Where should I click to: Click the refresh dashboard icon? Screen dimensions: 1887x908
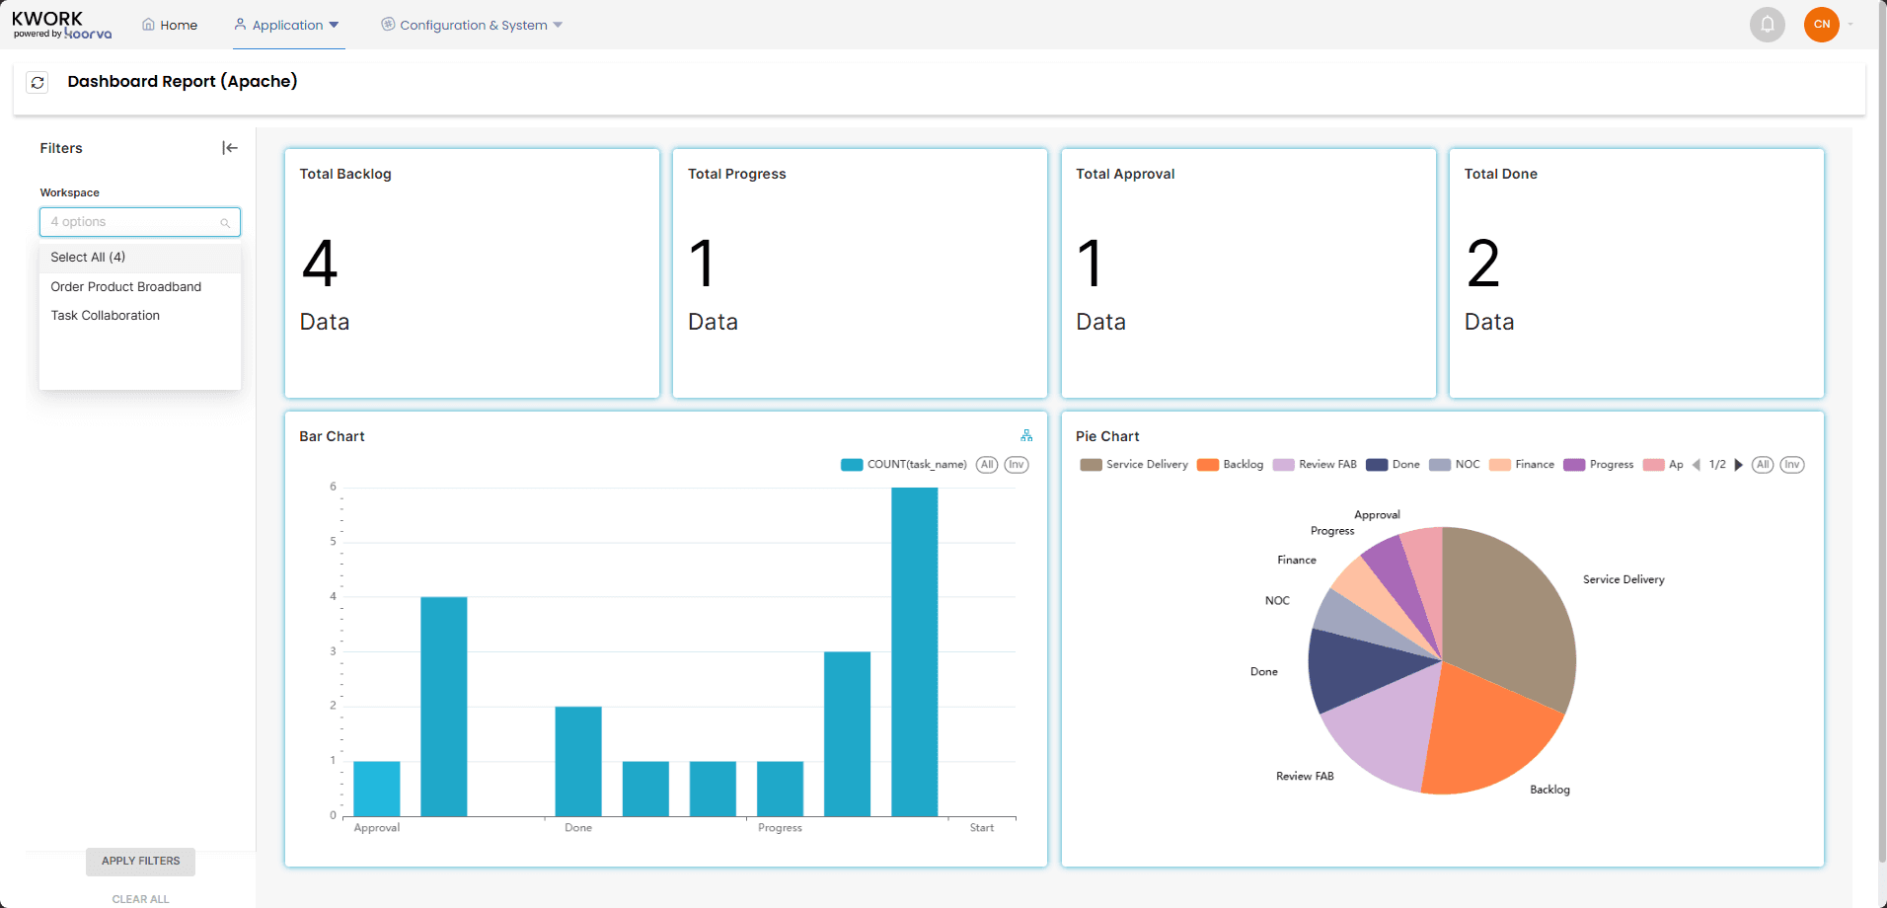pyautogui.click(x=38, y=83)
